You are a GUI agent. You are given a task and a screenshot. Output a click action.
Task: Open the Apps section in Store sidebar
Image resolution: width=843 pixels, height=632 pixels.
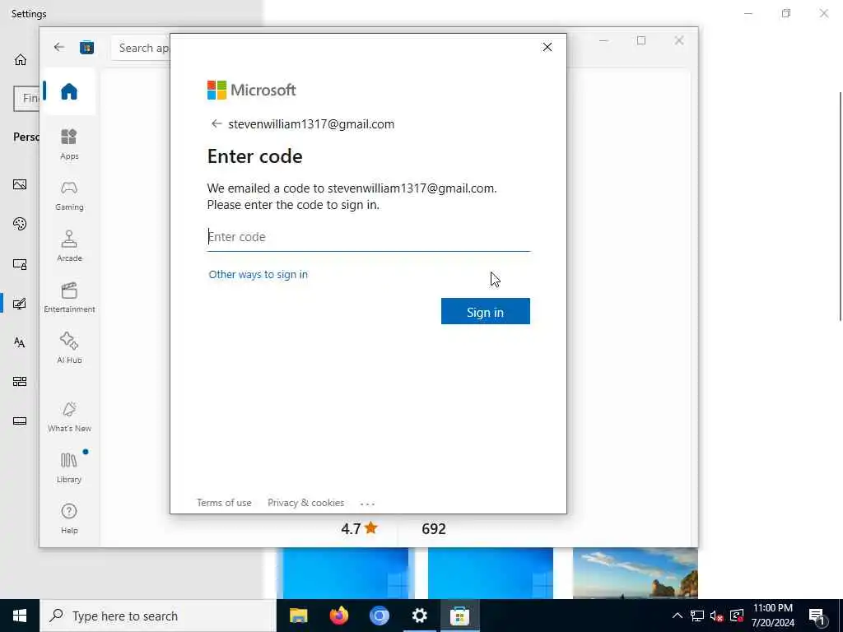point(69,144)
